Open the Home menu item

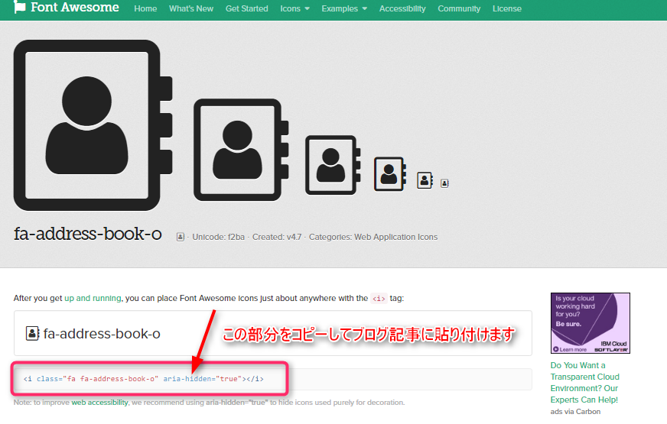pos(145,8)
